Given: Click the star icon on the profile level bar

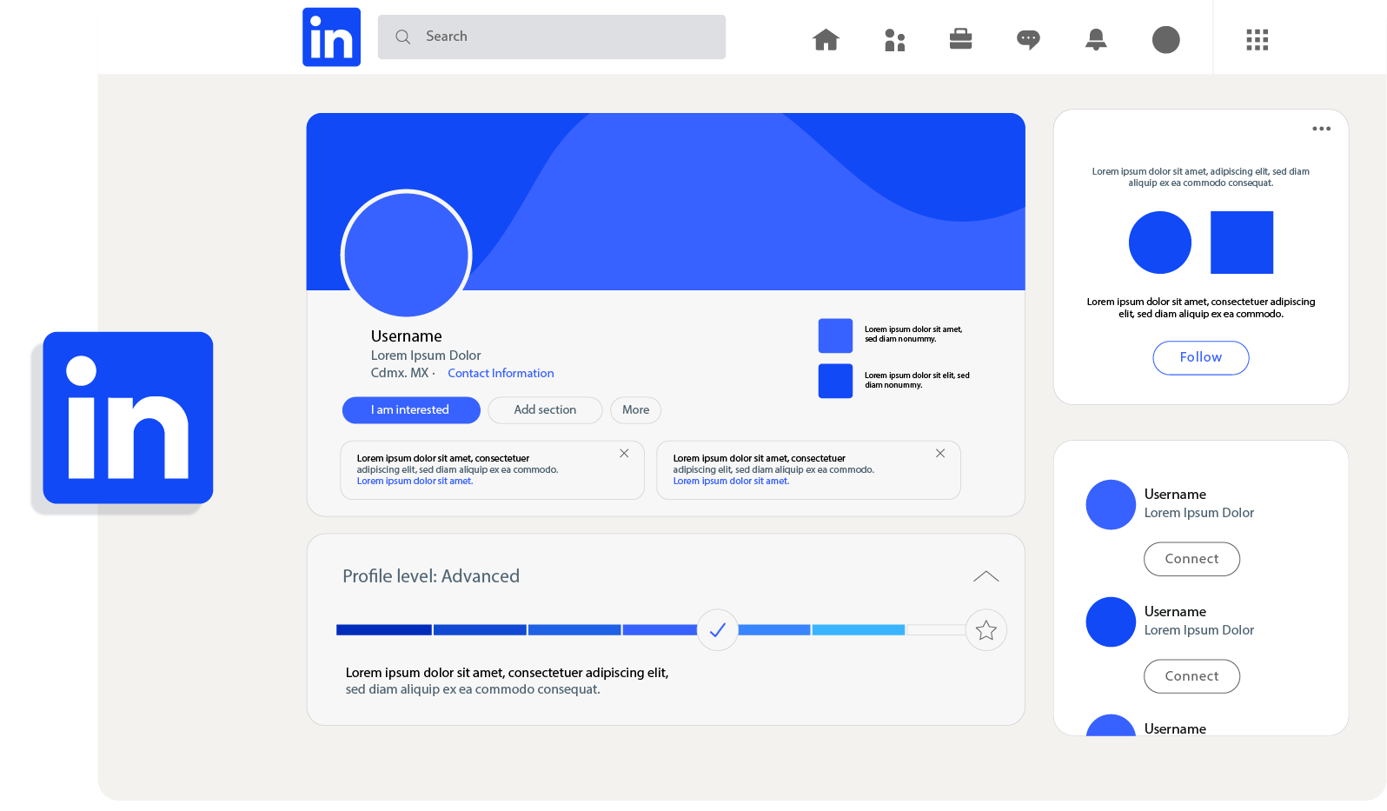Looking at the screenshot, I should click(985, 630).
